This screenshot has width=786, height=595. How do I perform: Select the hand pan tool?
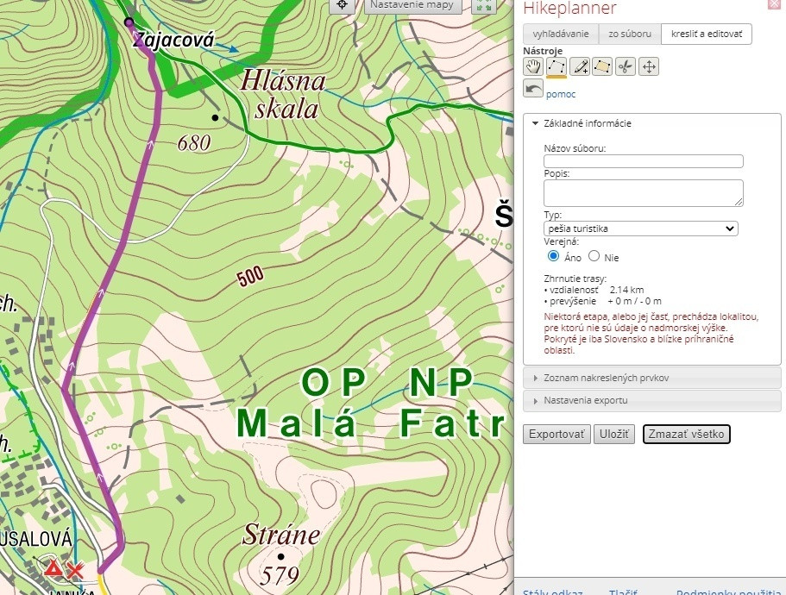tap(533, 66)
